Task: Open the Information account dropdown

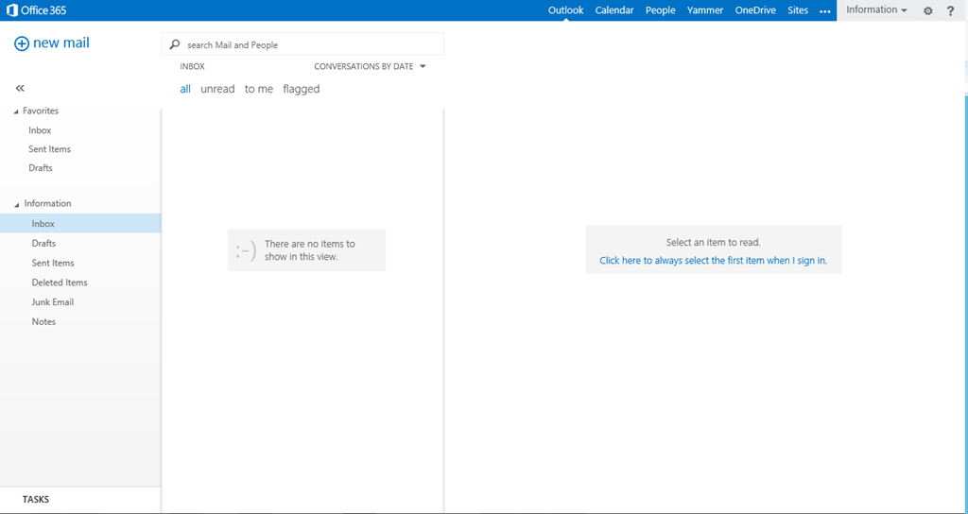Action: pos(876,10)
